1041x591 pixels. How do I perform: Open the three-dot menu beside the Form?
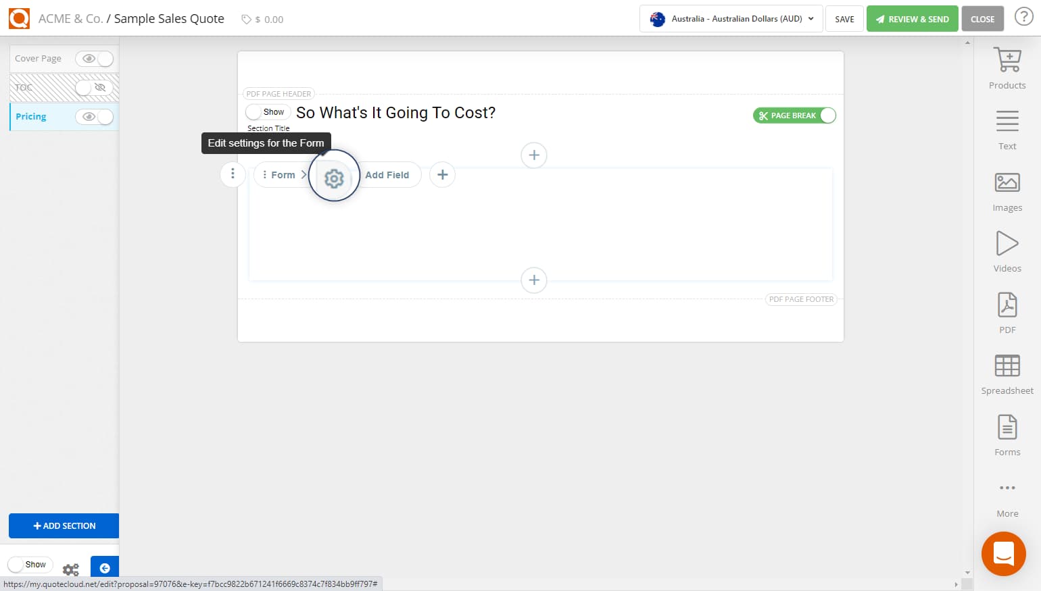(233, 174)
